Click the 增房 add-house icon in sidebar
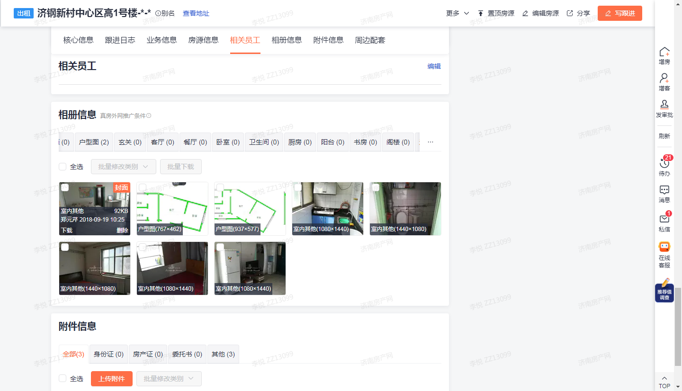Screen dimensions: 682x391 pos(664,52)
